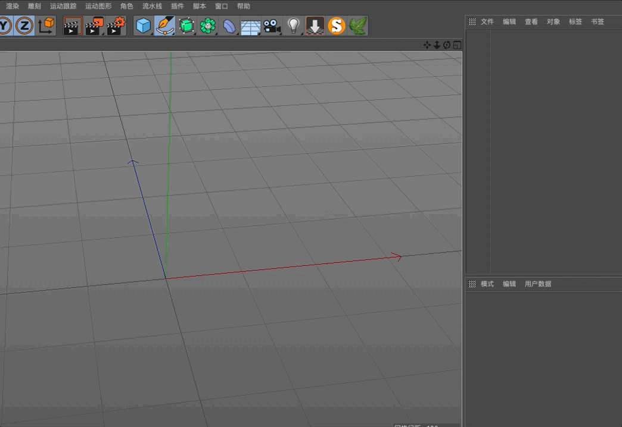
Task: Click the object manager grip icon
Action: click(472, 22)
